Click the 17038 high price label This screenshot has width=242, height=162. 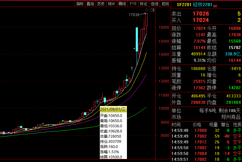134,15
